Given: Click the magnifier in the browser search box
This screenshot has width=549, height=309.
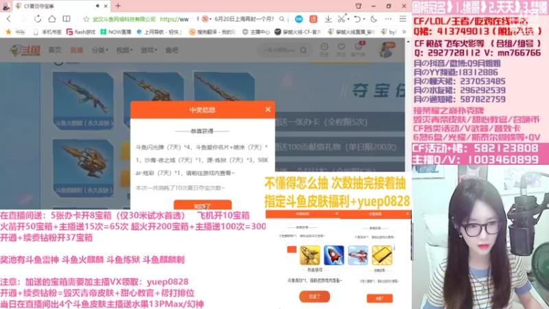Looking at the screenshot, I should click(x=282, y=19).
